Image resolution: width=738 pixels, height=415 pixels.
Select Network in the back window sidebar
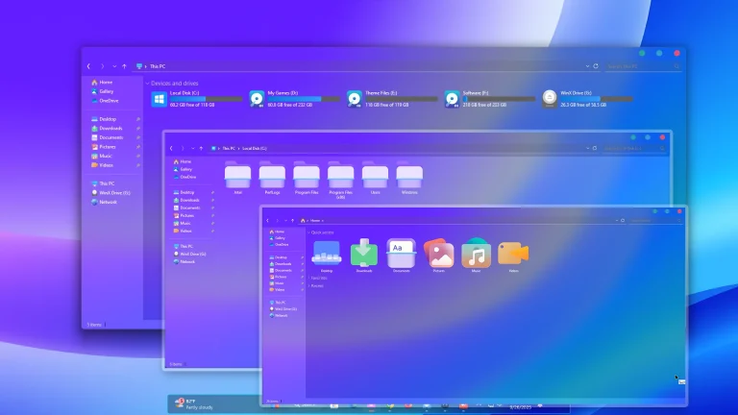coord(108,202)
